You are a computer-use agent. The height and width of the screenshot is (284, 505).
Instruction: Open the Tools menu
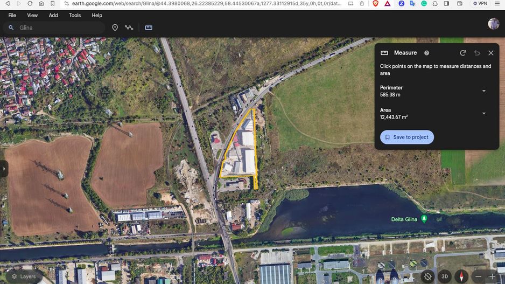75,16
